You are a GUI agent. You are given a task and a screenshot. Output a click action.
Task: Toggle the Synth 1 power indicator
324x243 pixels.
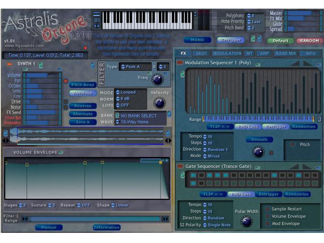click(9, 64)
